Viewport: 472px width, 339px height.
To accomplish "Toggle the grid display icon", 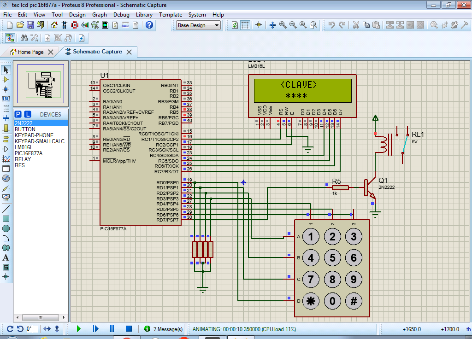I will pyautogui.click(x=245, y=25).
